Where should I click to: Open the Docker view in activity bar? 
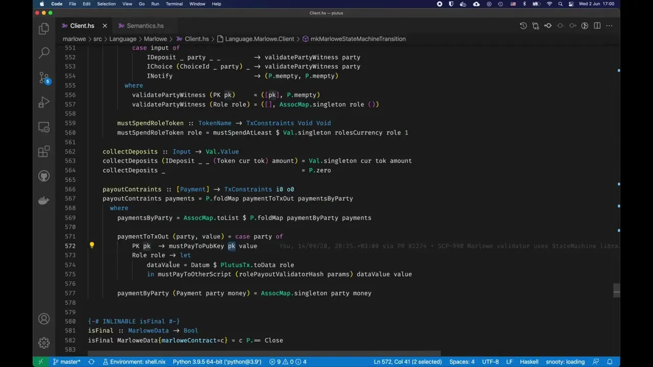pos(44,200)
